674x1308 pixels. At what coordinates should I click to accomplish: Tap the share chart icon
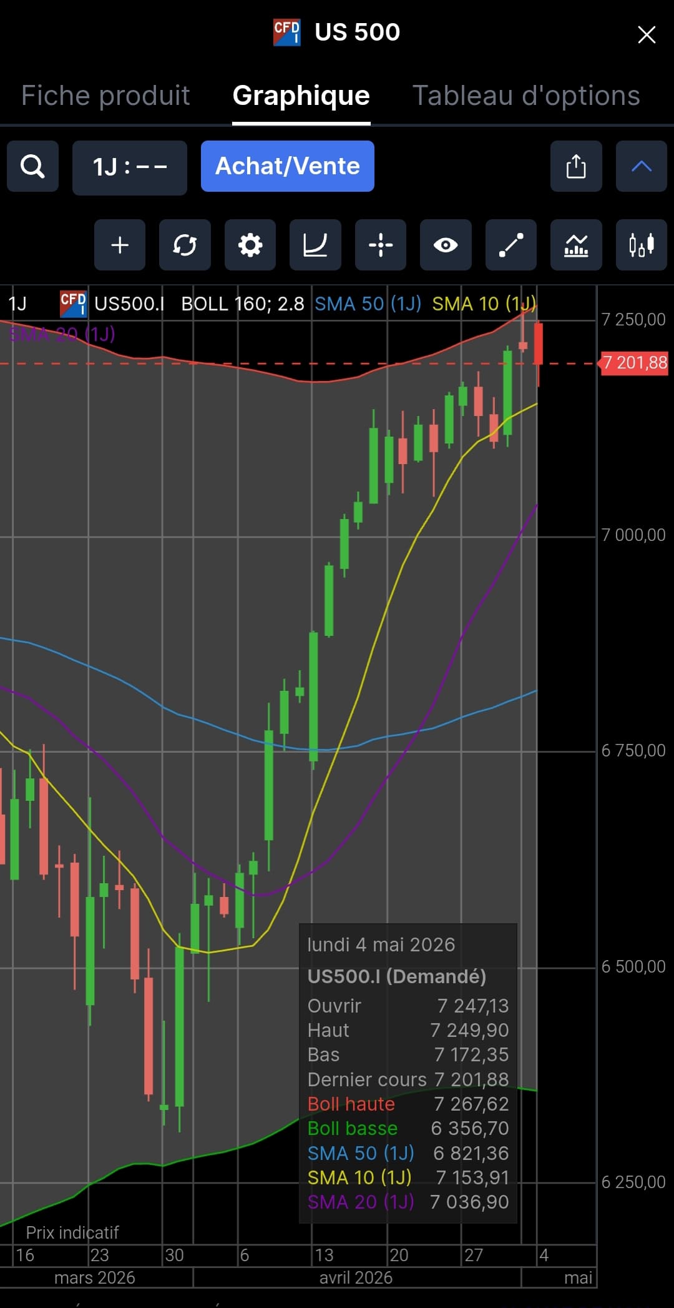(576, 166)
